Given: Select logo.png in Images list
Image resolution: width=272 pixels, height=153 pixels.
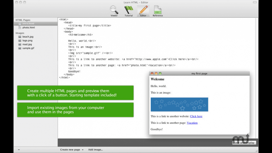Looking at the screenshot, I should click(27, 41).
